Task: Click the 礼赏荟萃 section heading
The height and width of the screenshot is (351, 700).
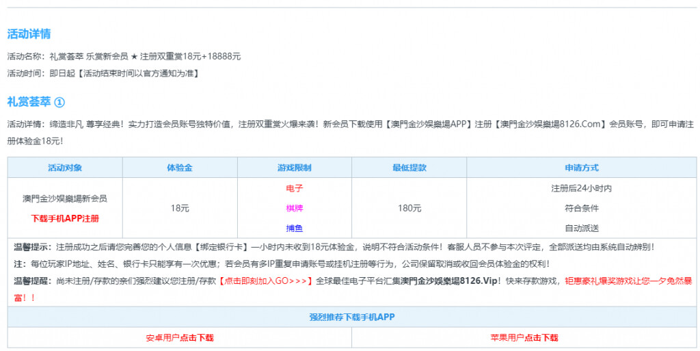Action: point(29,102)
